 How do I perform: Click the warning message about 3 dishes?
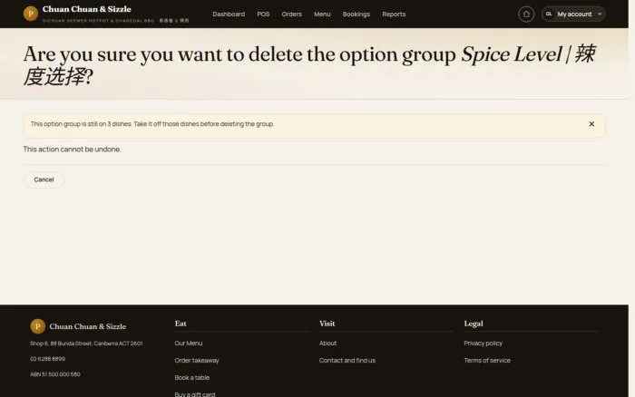click(x=152, y=124)
